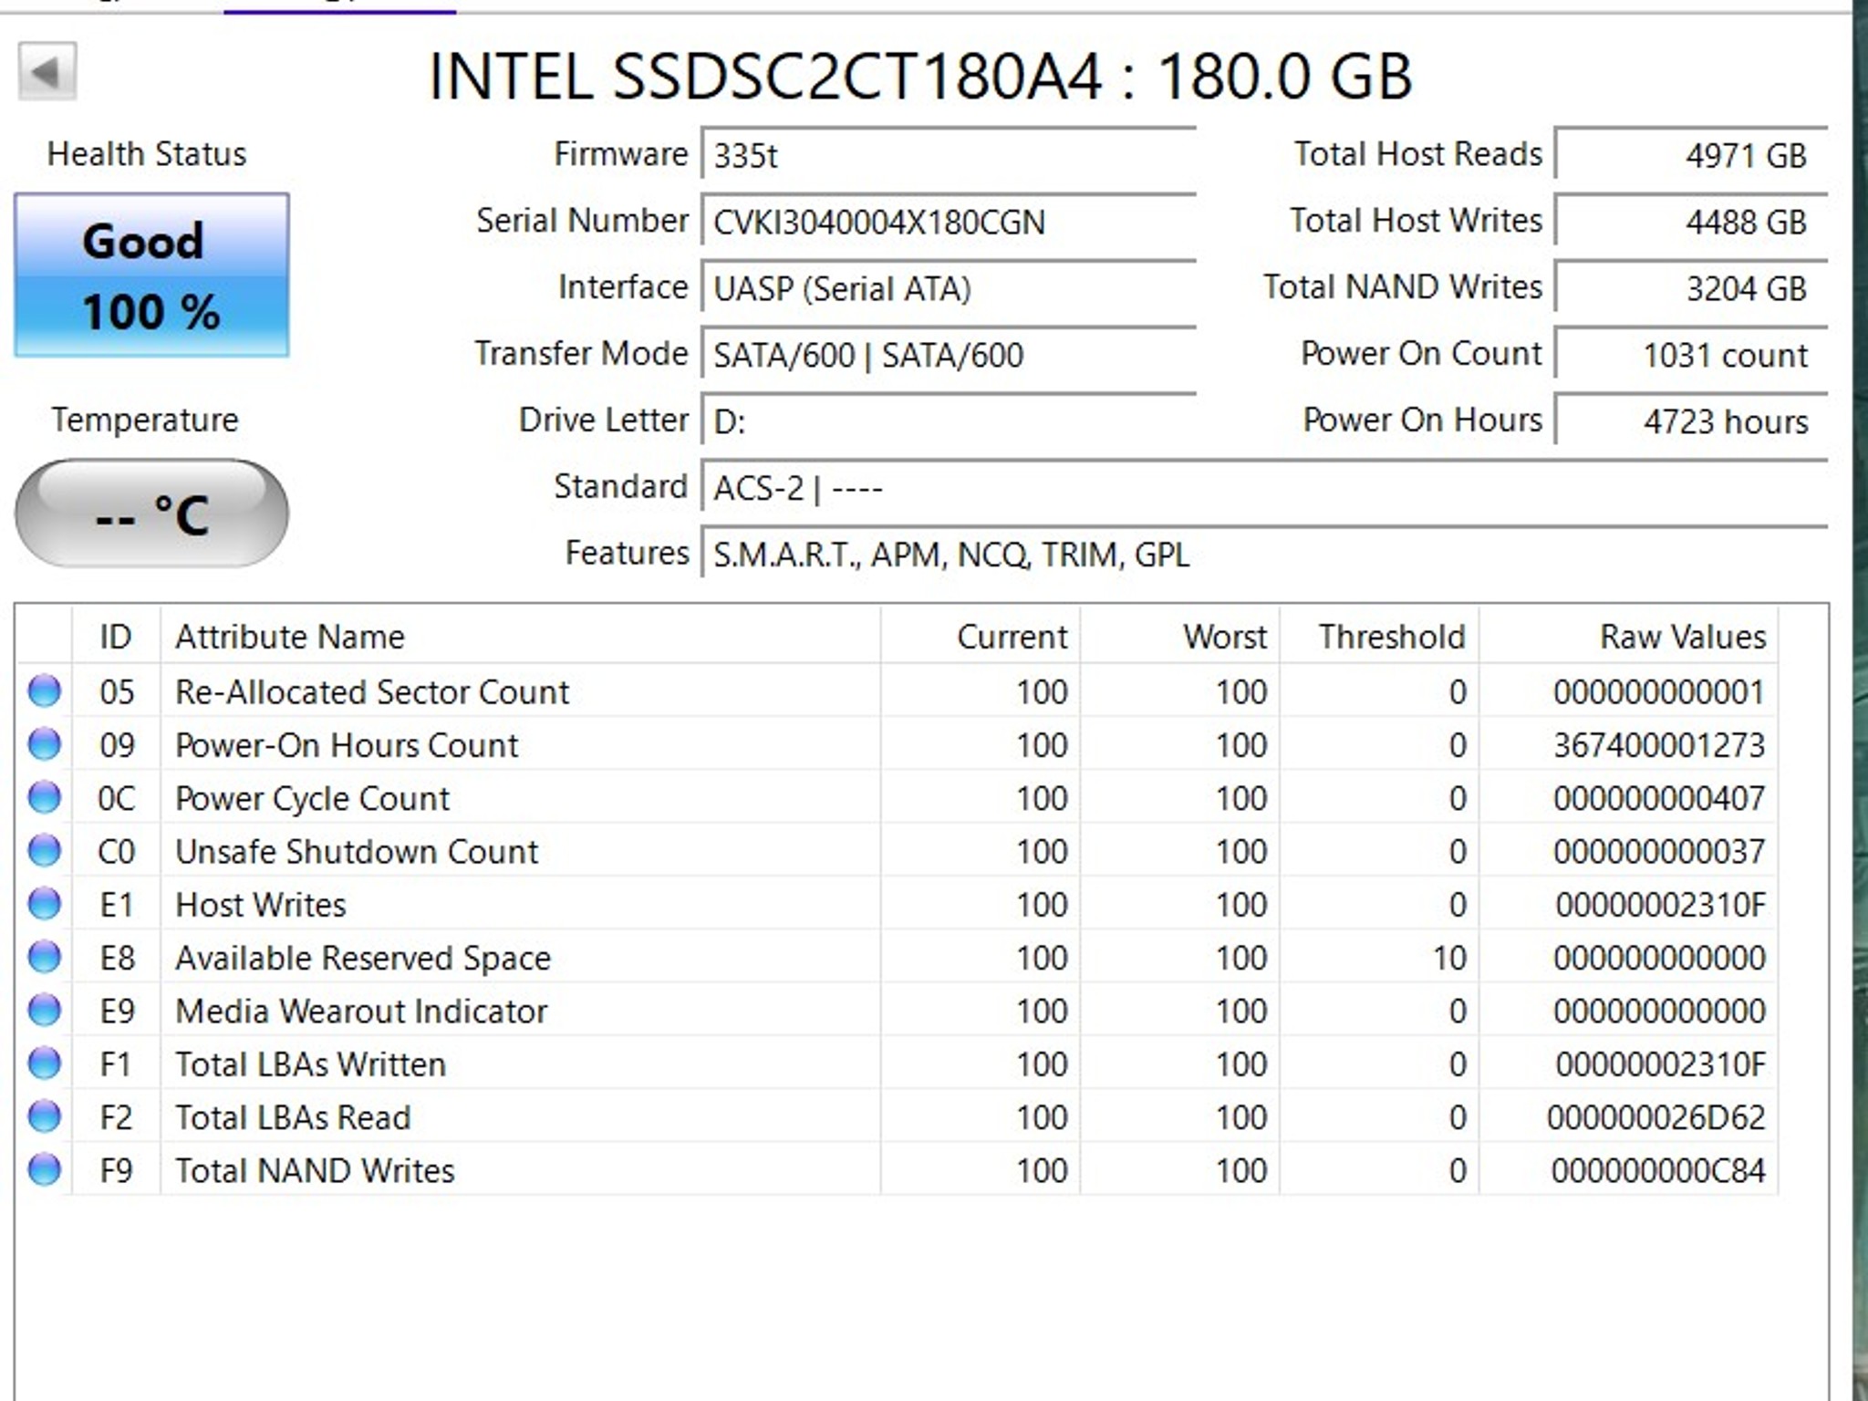Viewport: 1868px width, 1401px height.
Task: Click status icon for Unsafe Shutdown Count
Action: 45,851
